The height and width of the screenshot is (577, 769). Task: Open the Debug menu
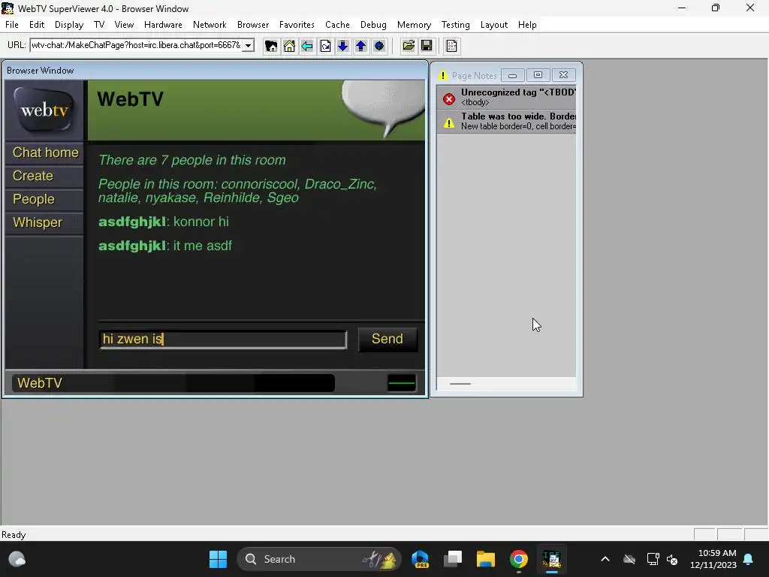(373, 25)
